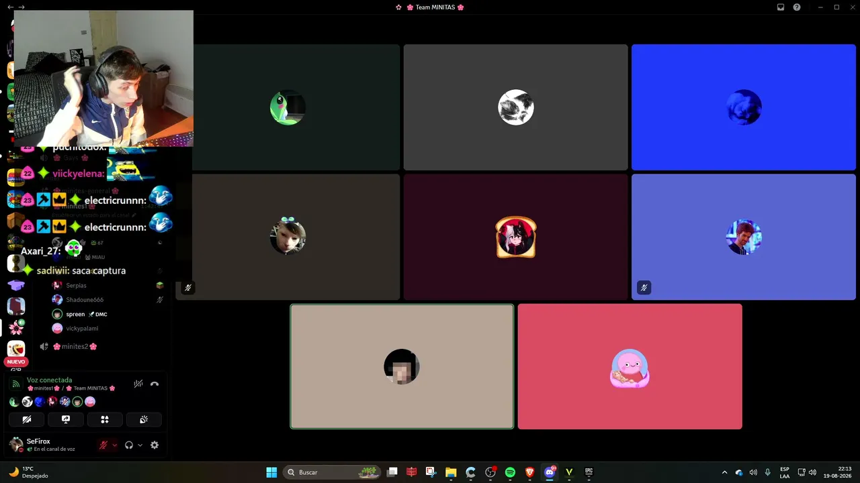This screenshot has width=860, height=483.
Task: Open OBS Studio from taskbar
Action: tap(490, 472)
